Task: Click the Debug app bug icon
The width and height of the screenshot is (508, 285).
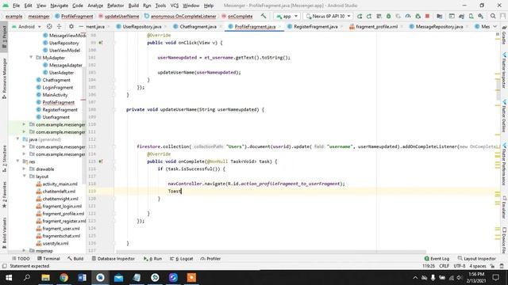Action: pyautogui.click(x=388, y=16)
